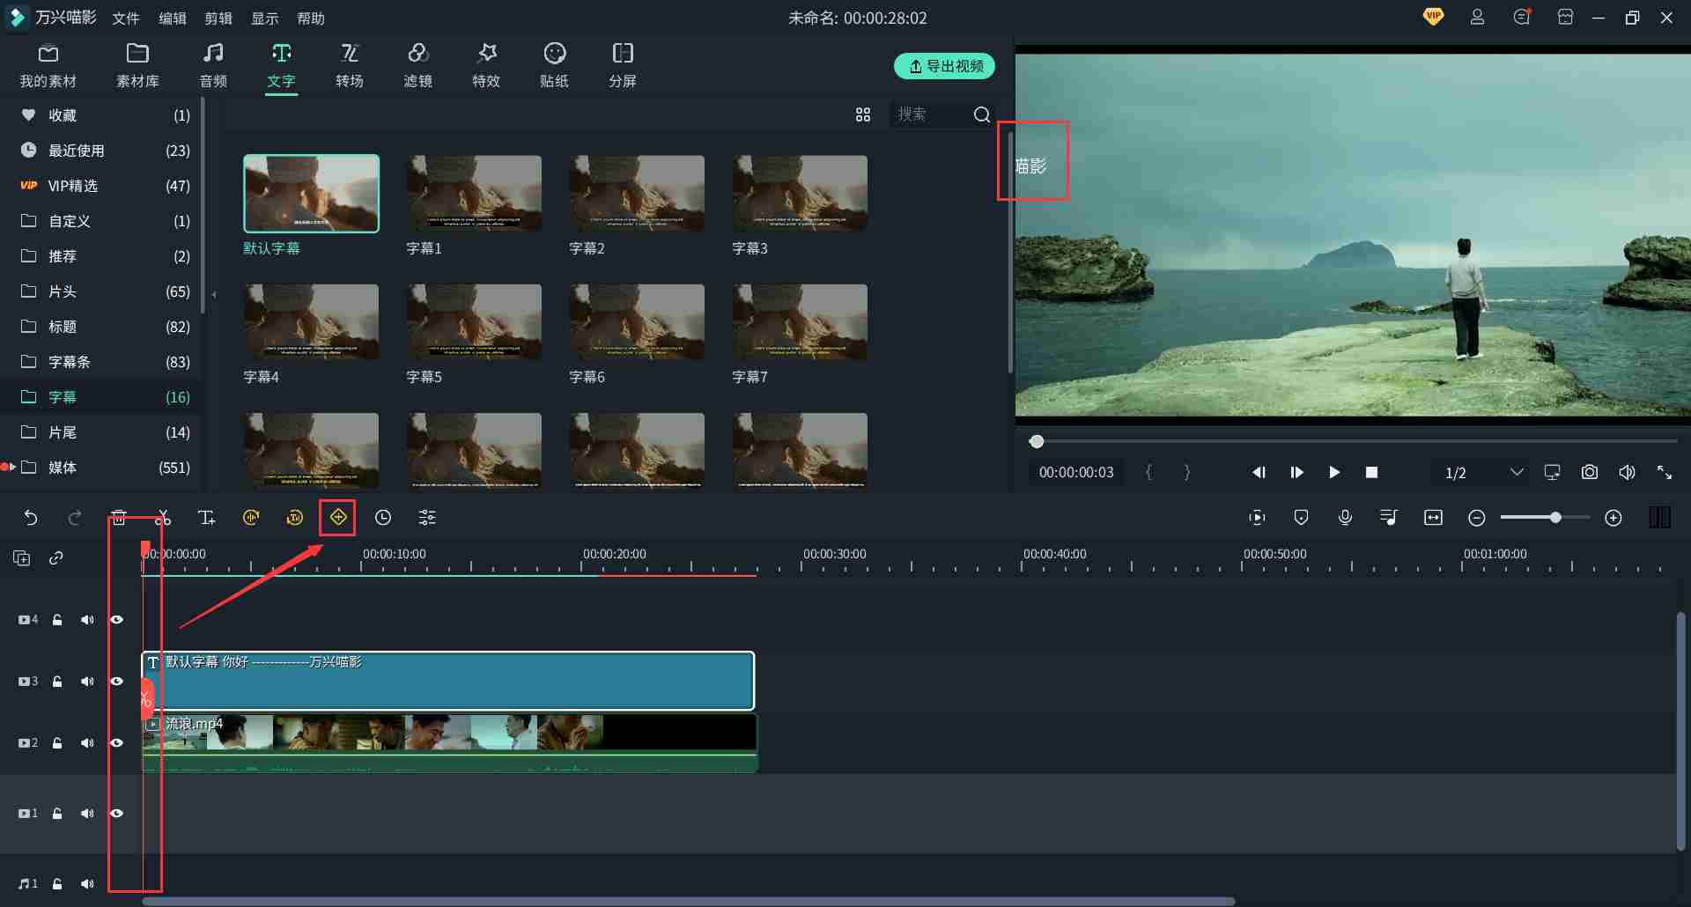Click the add track icon
The height and width of the screenshot is (907, 1691).
22,557
